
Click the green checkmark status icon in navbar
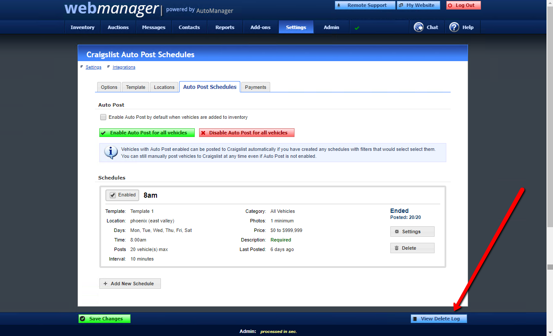click(357, 28)
